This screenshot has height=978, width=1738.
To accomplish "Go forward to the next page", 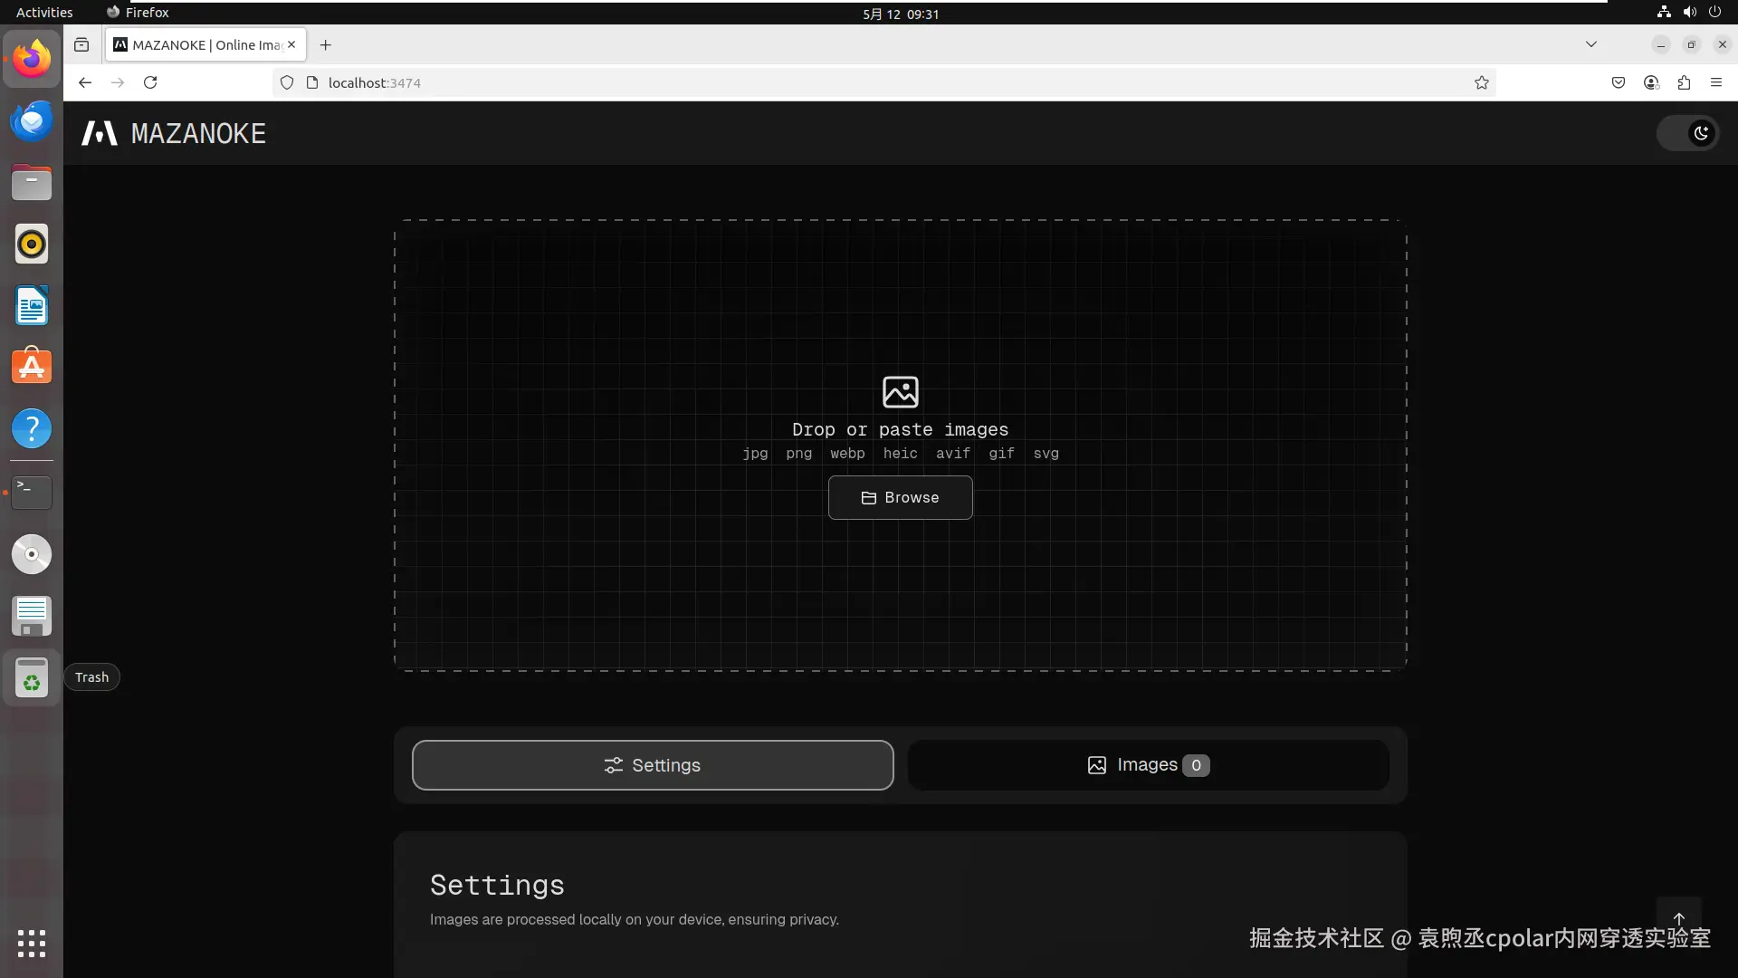I will click(118, 82).
